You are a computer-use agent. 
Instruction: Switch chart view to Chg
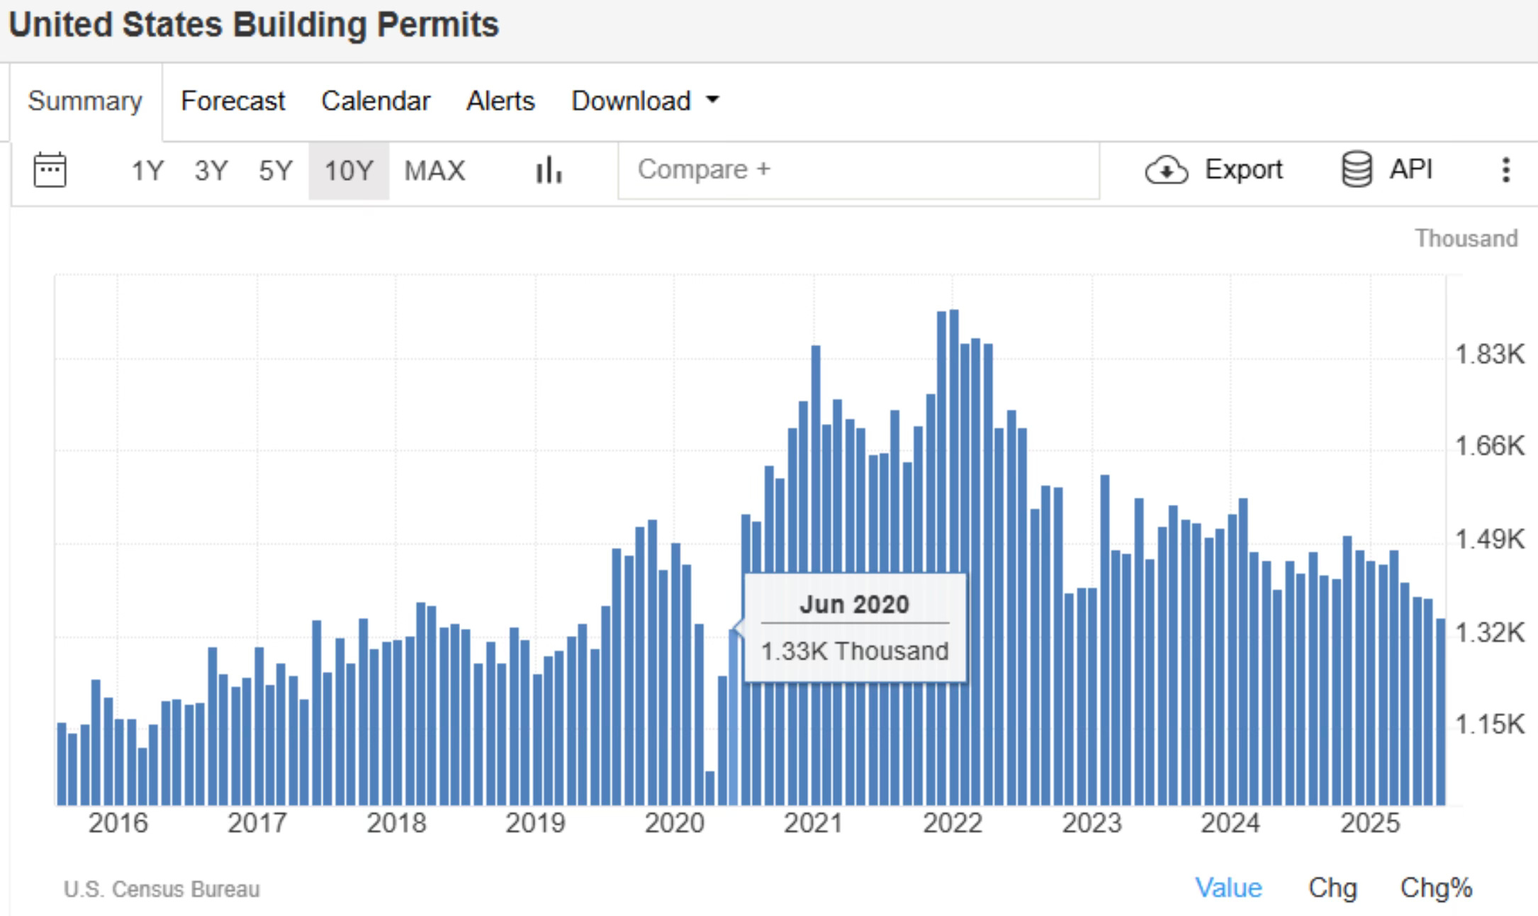point(1332,888)
